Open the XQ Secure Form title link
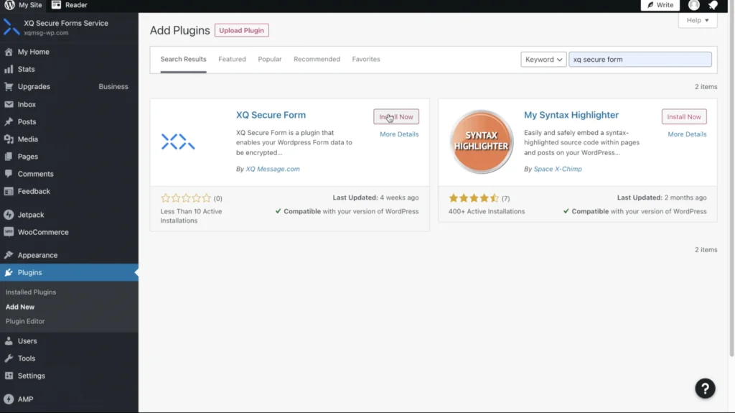This screenshot has height=413, width=735. [x=271, y=115]
